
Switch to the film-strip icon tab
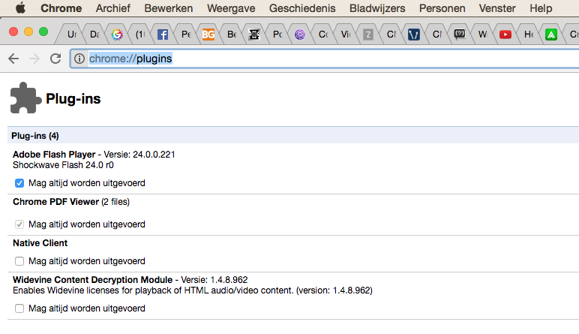point(254,35)
